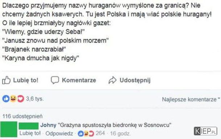Viewport: 221px width, 139px height.
Task: Click the speech bubble Komentarze icon
Action: pyautogui.click(x=55, y=80)
